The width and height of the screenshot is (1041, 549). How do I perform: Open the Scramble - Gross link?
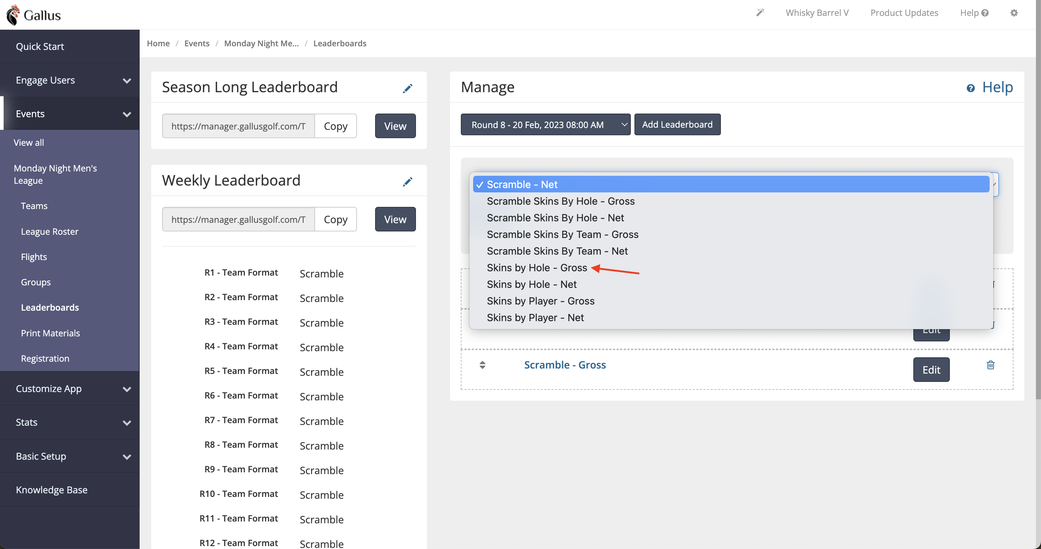pos(565,365)
